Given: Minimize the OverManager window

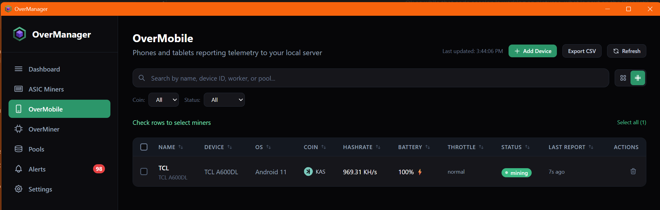Looking at the screenshot, I should coord(607,9).
